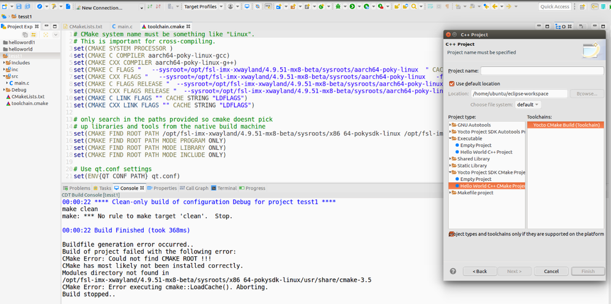Screen dimensions: 611x304
Task: Open the New Connection dropdown
Action: pyautogui.click(x=142, y=8)
